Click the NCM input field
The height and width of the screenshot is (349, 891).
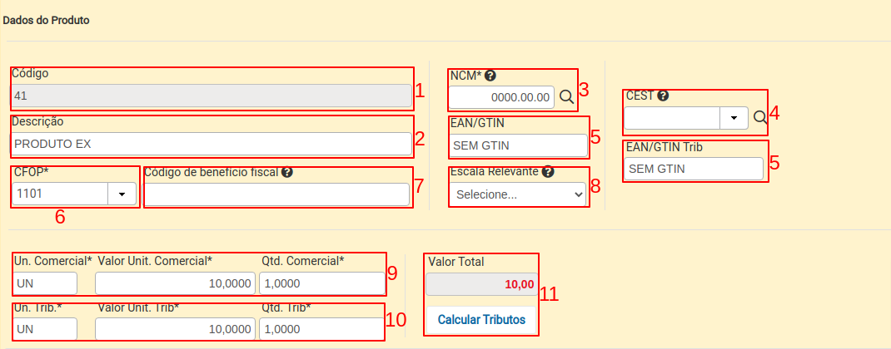tap(502, 97)
